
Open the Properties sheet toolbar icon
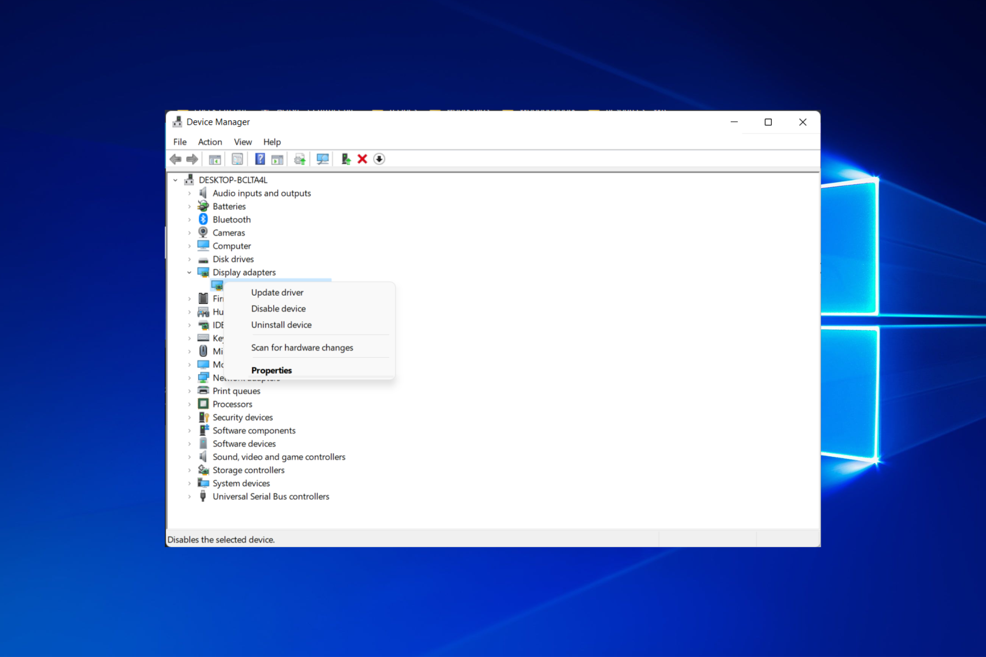click(237, 159)
